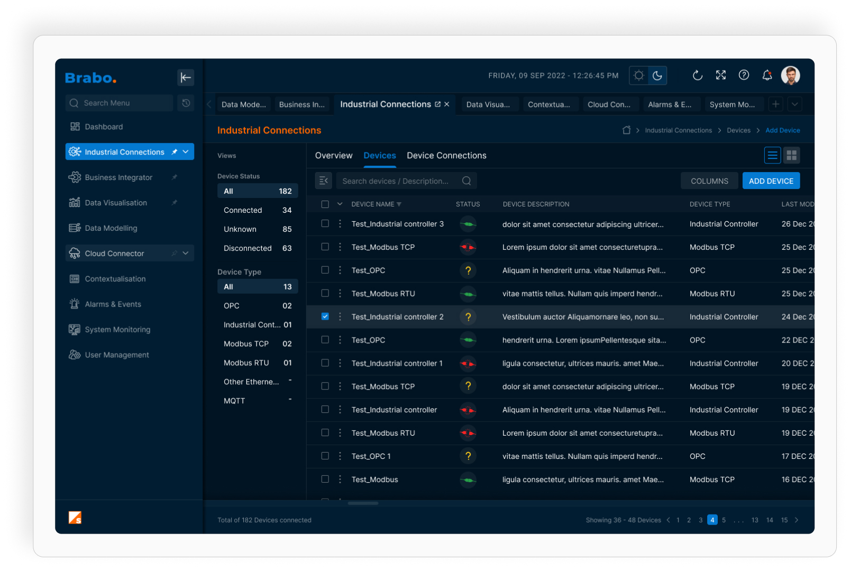Switch to light mode sun toggle

tap(638, 76)
